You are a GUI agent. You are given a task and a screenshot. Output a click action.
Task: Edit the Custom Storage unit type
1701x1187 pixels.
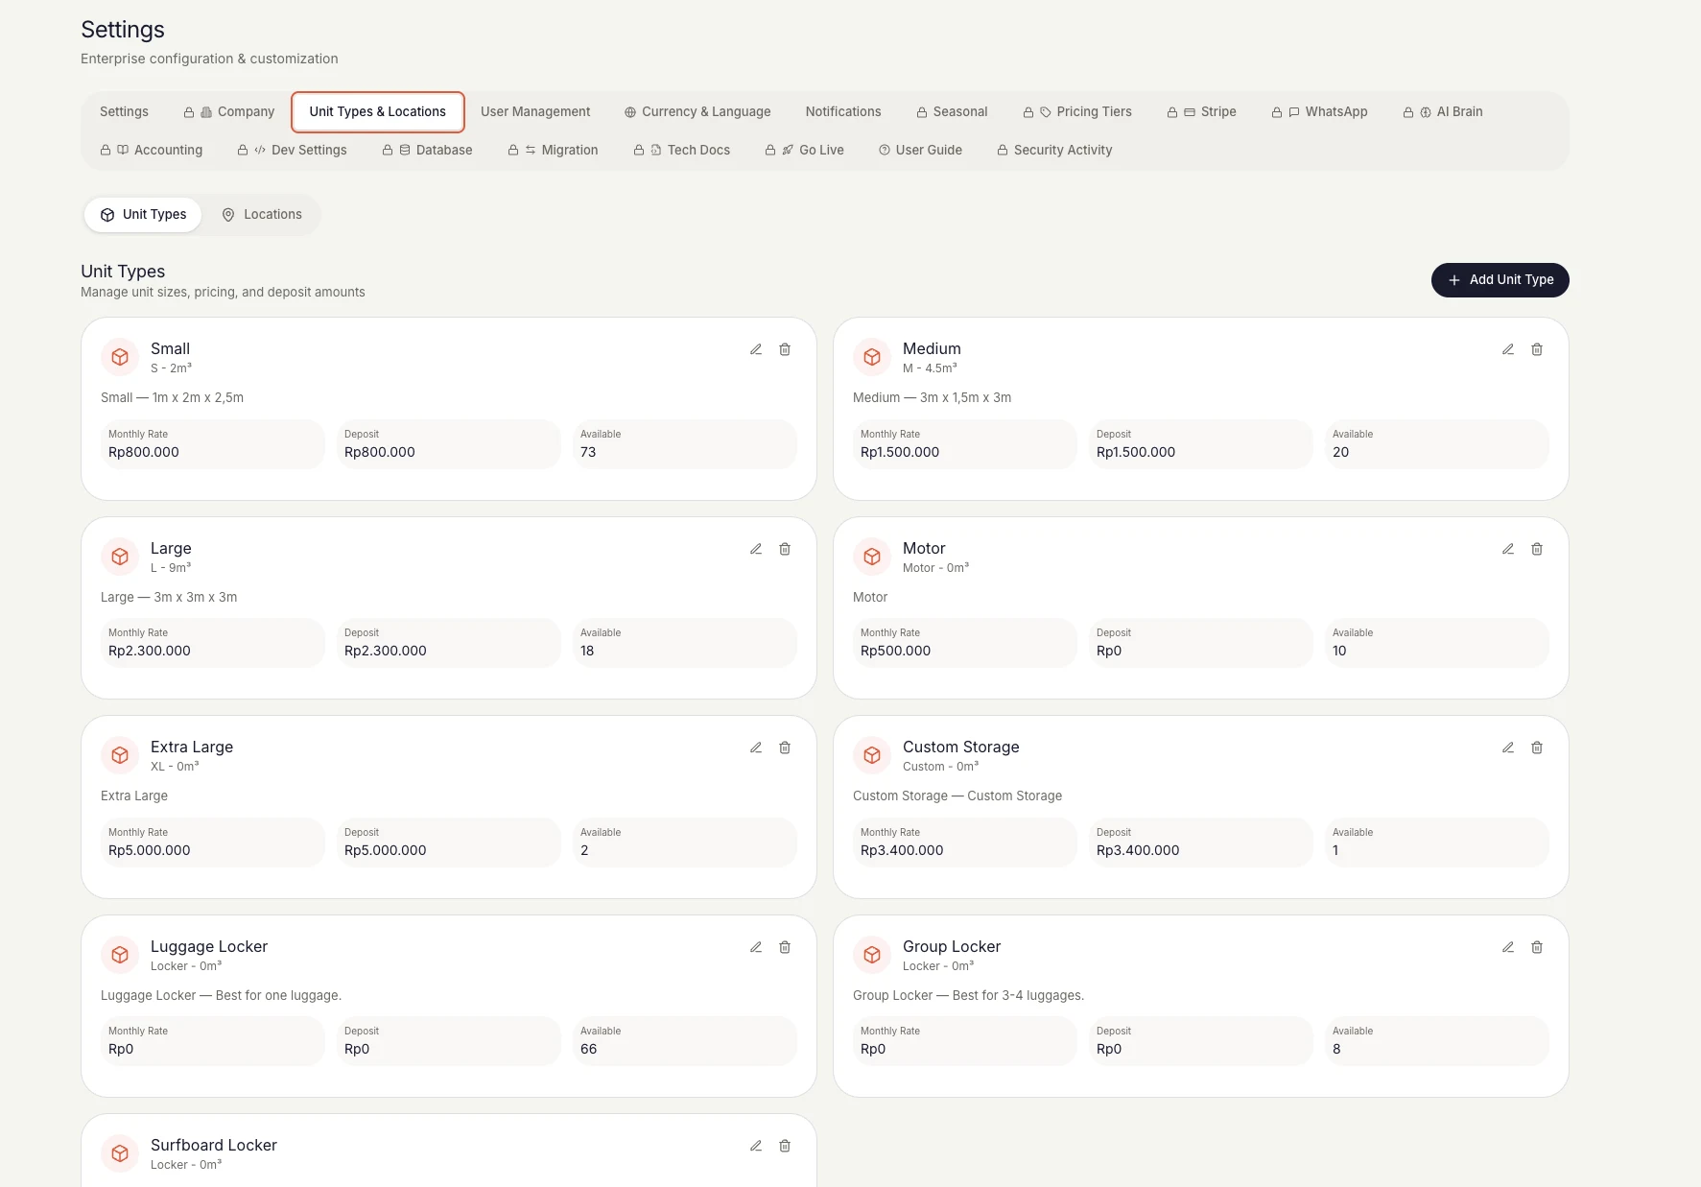point(1508,748)
